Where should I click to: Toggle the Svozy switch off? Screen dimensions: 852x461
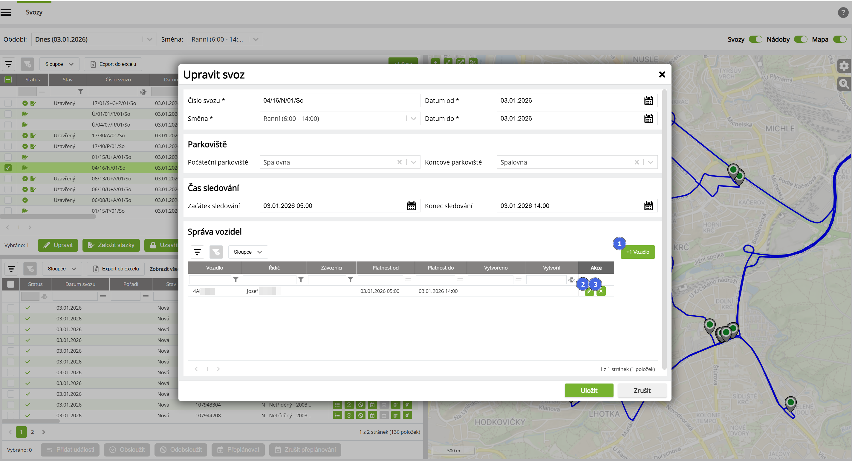pos(755,39)
